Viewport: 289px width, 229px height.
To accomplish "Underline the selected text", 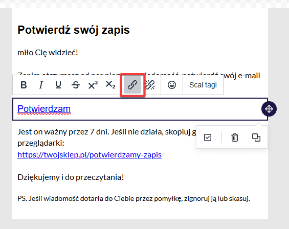I will point(58,85).
